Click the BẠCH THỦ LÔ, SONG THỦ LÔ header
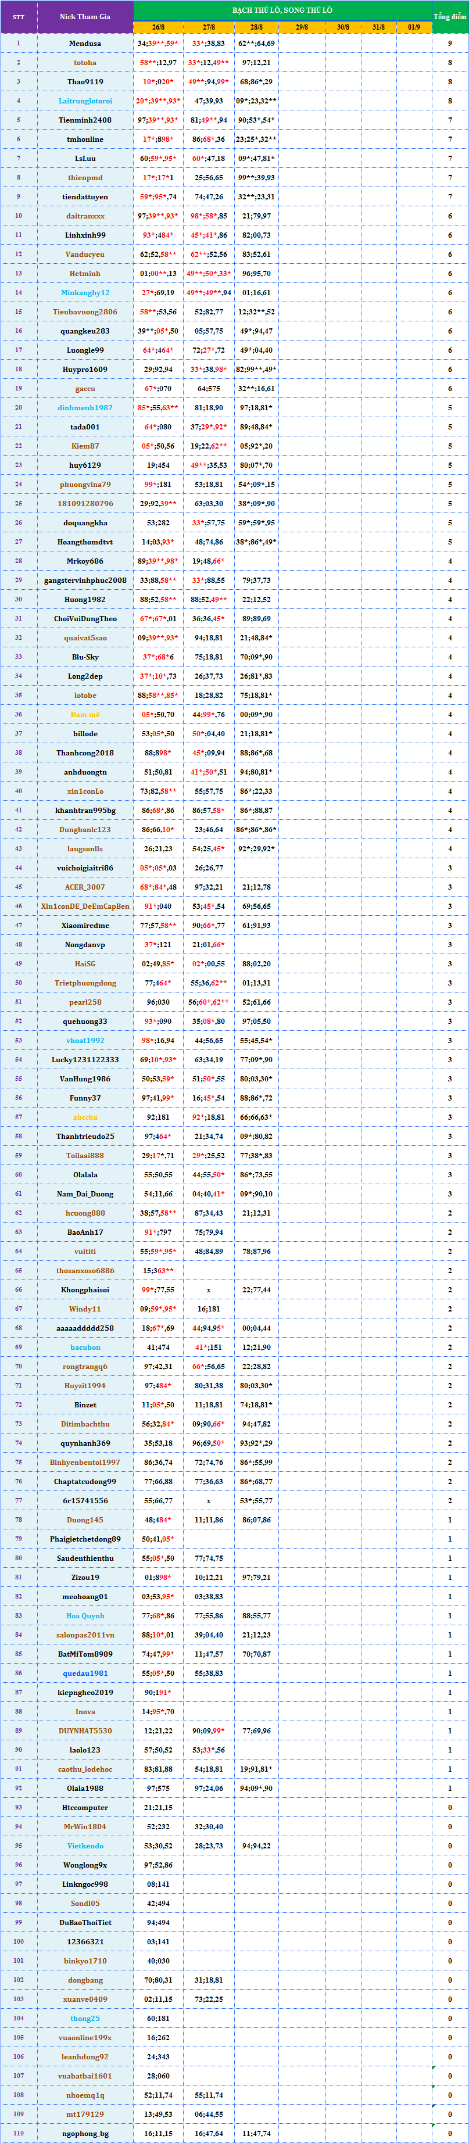This screenshot has height=2143, width=469. (282, 10)
